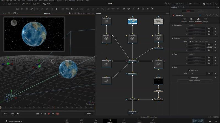Open the Media page icon

67,121
